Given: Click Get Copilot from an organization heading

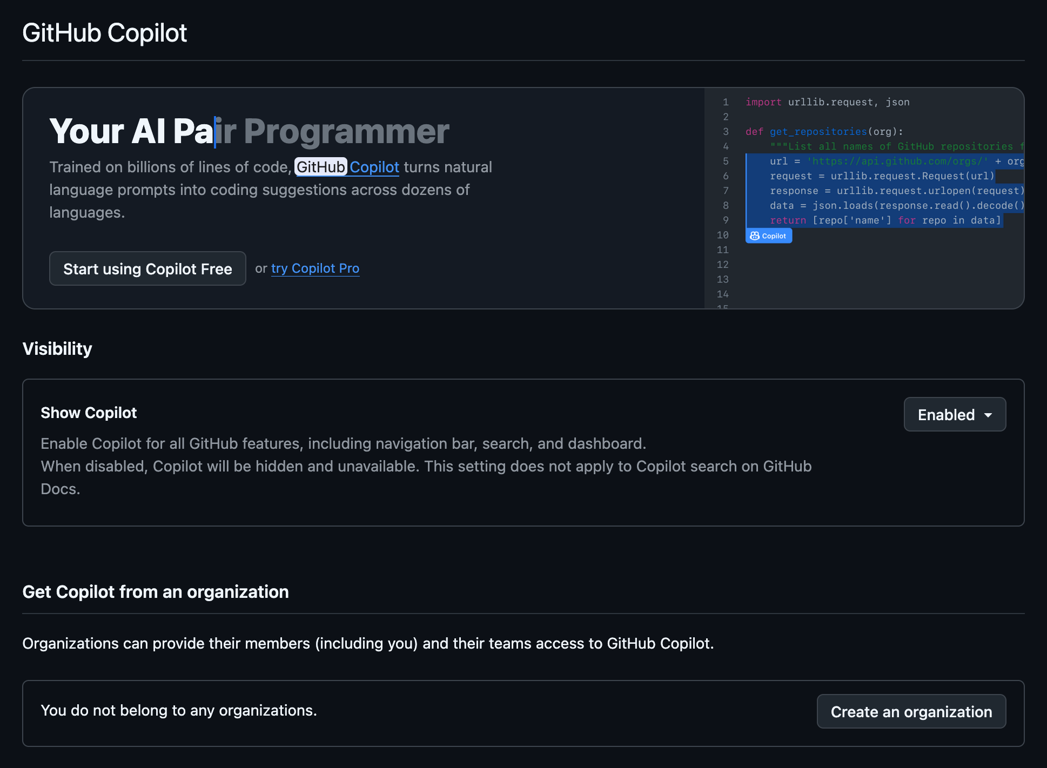Looking at the screenshot, I should [156, 592].
